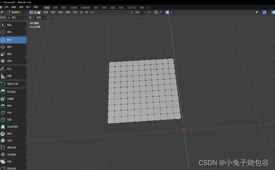The image size is (275, 170).
Task: Switch to the 动画 workspace tab
Action: pyautogui.click(x=104, y=8)
